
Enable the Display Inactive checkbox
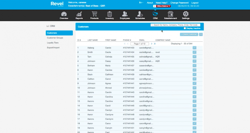(x=185, y=28)
